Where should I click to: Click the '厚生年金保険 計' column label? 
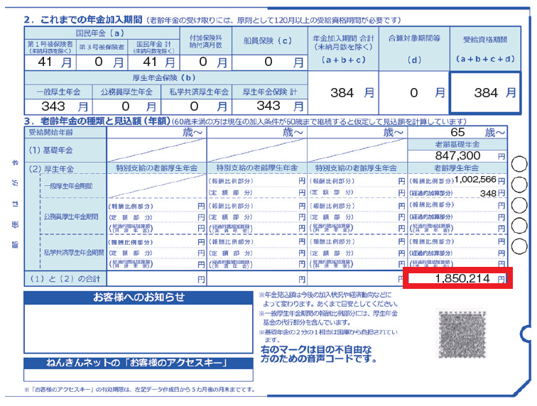(270, 92)
